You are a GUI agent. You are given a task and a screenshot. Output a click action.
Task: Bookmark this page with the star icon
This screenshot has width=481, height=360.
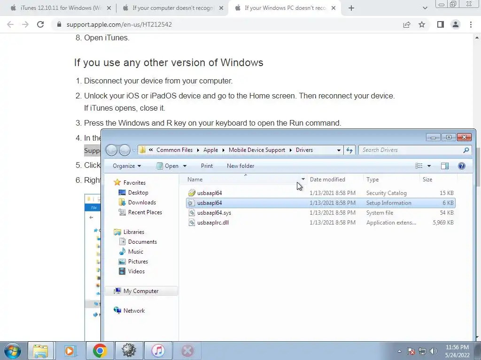422,24
